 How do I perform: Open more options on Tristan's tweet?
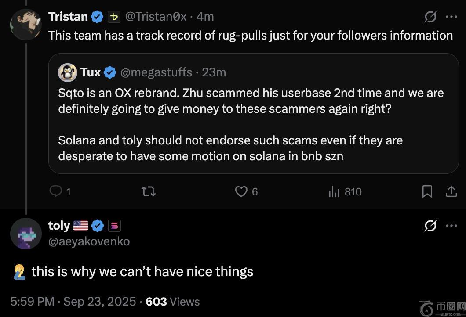click(451, 17)
